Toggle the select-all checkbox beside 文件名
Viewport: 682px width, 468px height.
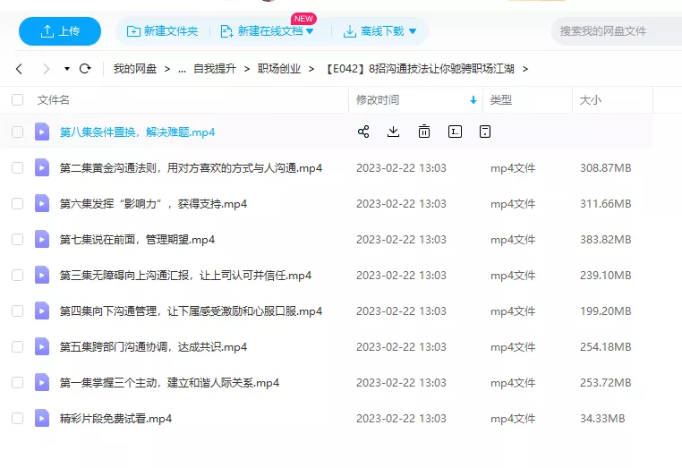(x=18, y=100)
